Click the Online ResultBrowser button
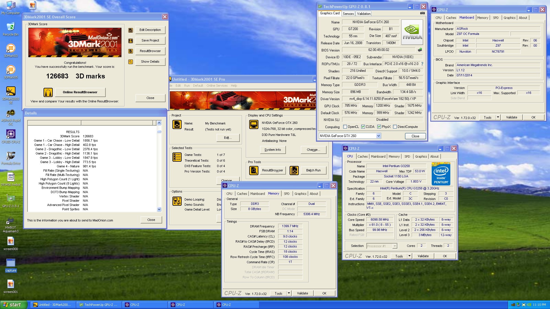This screenshot has width=550, height=309. pos(80,92)
